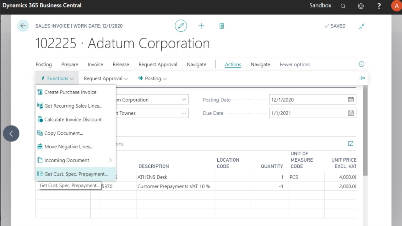
Task: Click the information circle icon
Action: coord(361,64)
